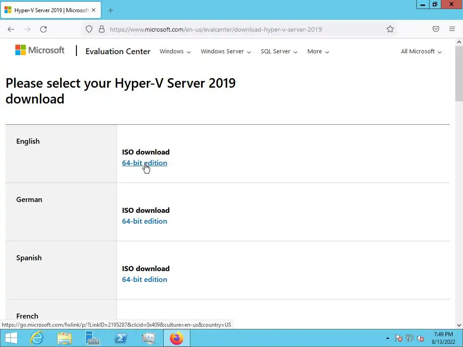Expand the More navigation dropdown
This screenshot has height=347, width=463.
point(318,52)
